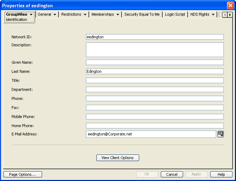
Task: Click the Last Name field containing Edington
Action: [155, 71]
